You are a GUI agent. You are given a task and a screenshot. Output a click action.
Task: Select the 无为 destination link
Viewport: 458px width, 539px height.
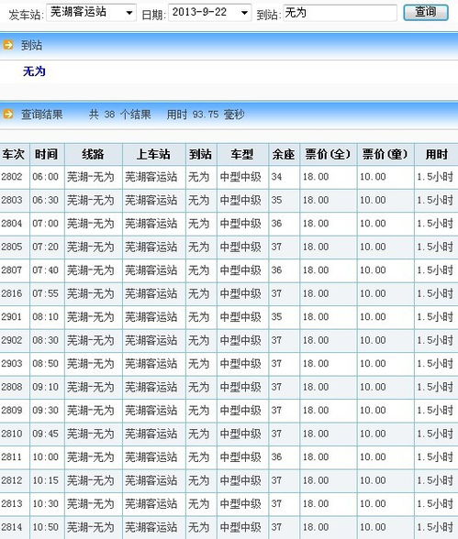[34, 71]
